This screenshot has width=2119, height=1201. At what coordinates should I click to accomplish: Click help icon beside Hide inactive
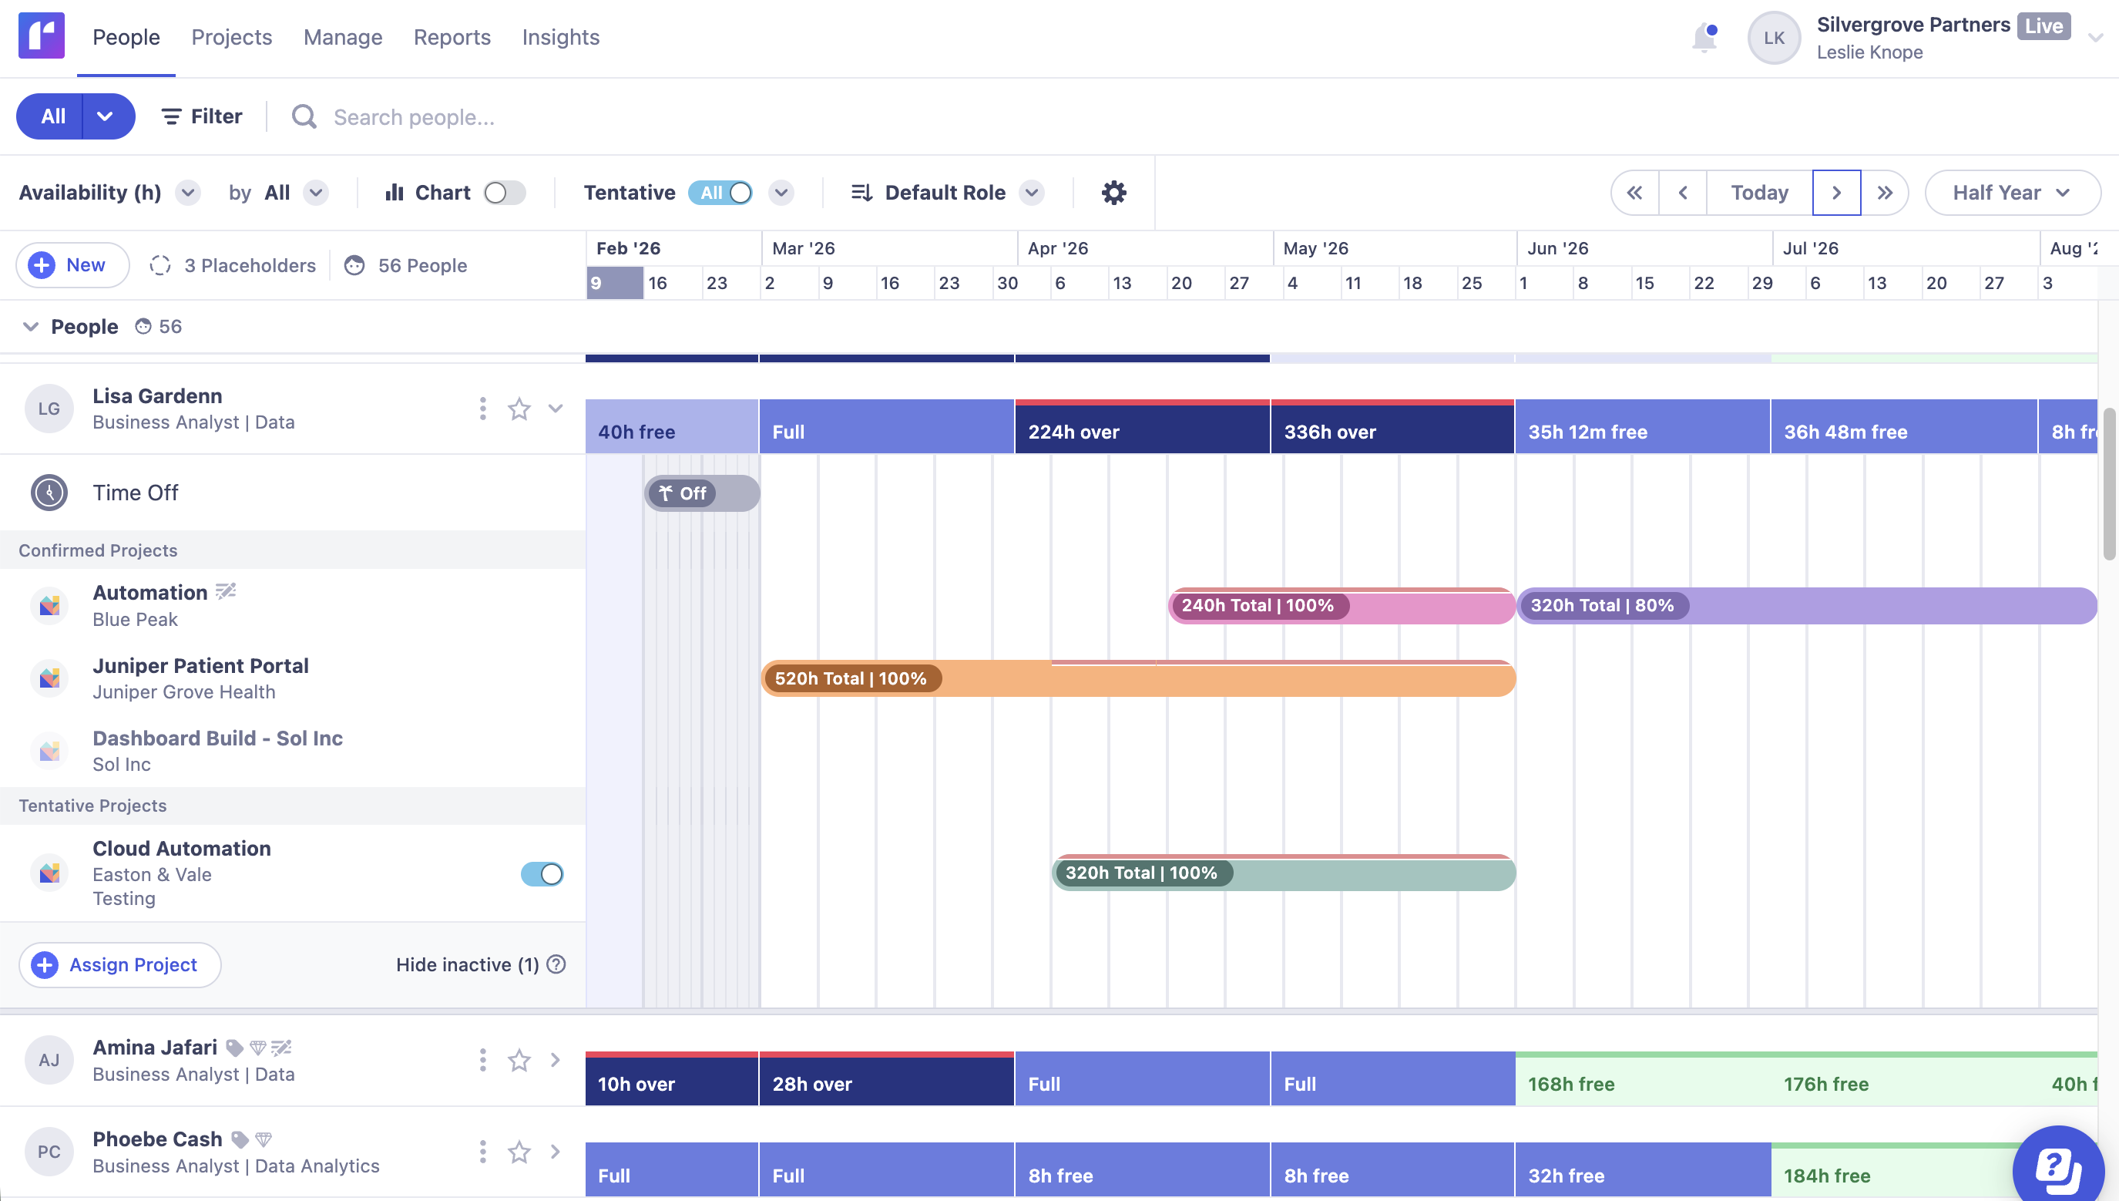coord(556,964)
